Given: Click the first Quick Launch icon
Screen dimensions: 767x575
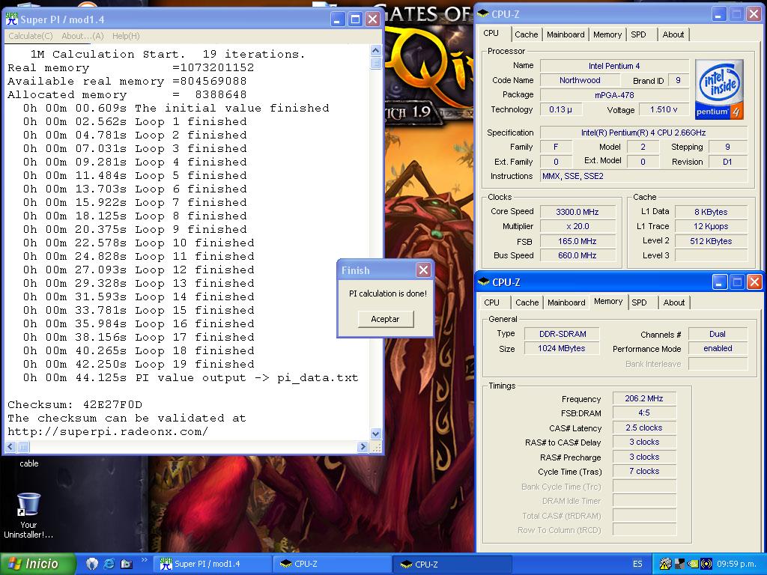Looking at the screenshot, I should [x=93, y=564].
